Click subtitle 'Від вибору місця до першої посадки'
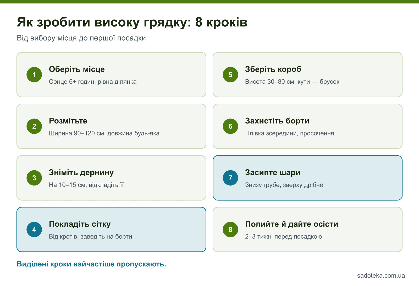 pos(81,38)
